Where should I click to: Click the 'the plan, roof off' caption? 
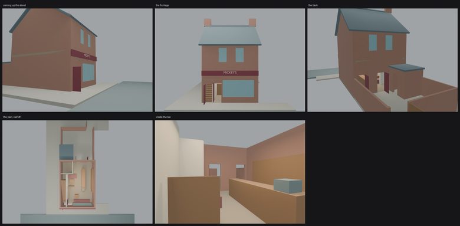[12, 117]
